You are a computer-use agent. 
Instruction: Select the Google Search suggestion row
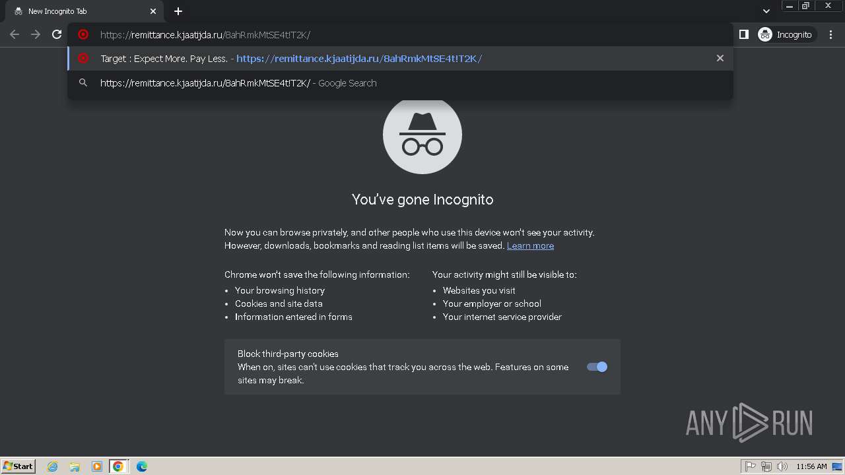click(x=400, y=83)
